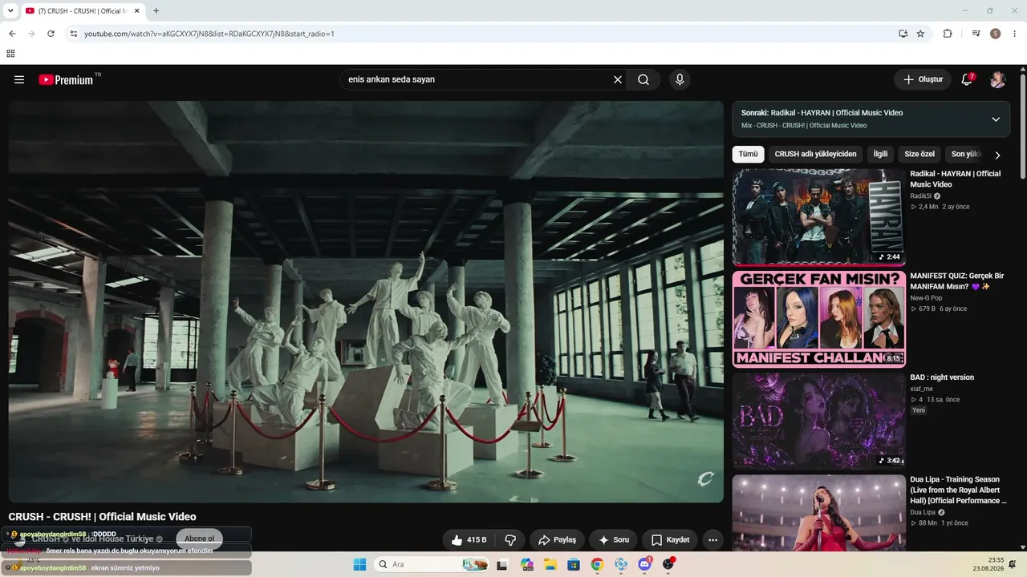Share the video via Paylaş
Viewport: 1027px width, 577px height.
558,540
